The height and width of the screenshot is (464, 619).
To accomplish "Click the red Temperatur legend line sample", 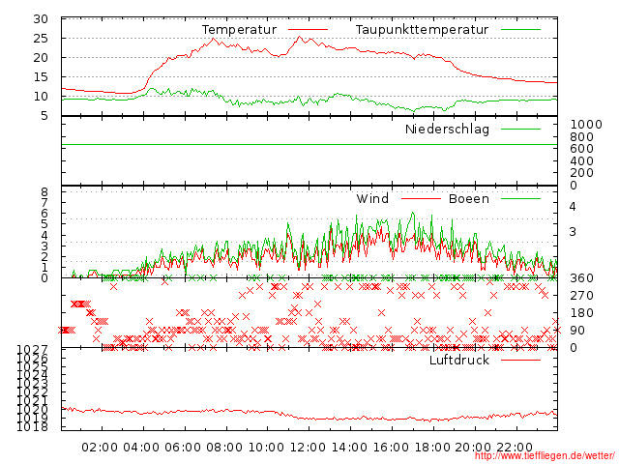I will [x=308, y=30].
